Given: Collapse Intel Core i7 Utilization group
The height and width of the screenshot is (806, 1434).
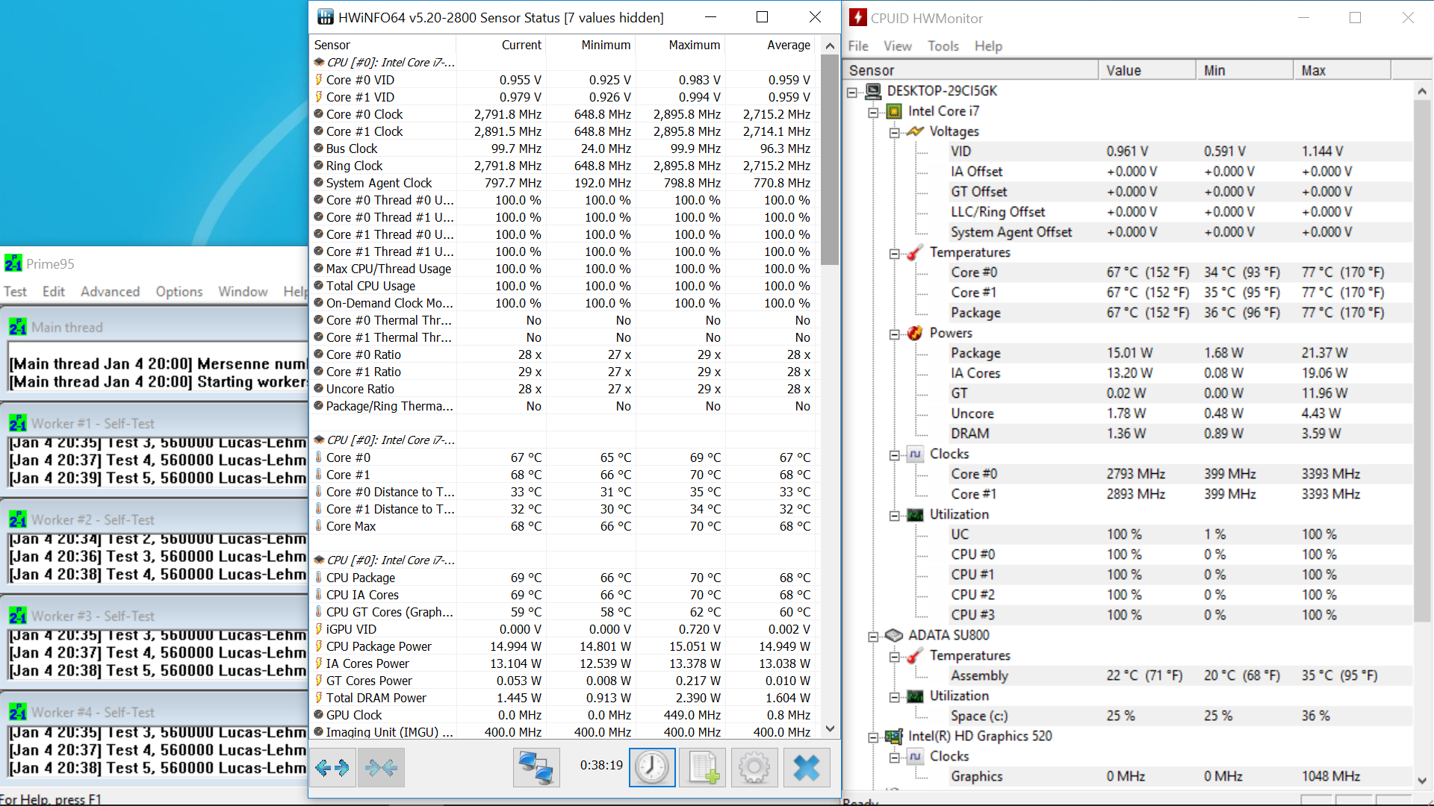Looking at the screenshot, I should coord(894,516).
